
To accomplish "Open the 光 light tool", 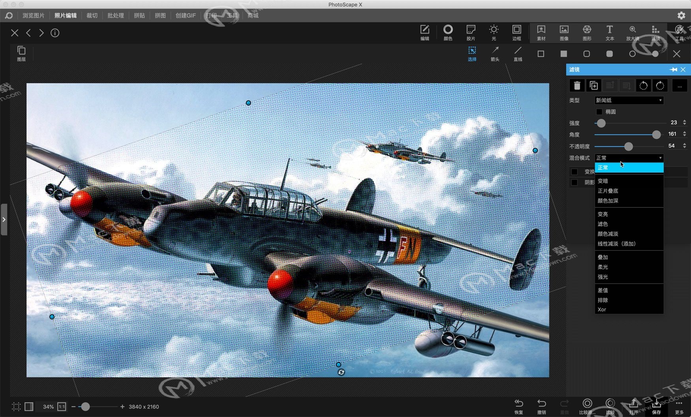I will [494, 33].
